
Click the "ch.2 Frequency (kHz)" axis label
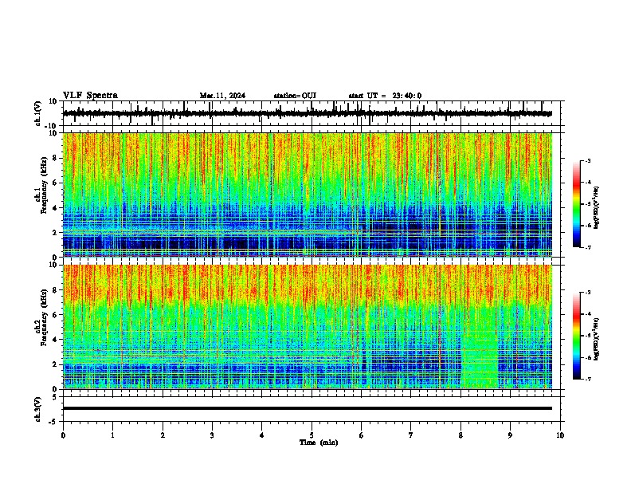[41, 318]
